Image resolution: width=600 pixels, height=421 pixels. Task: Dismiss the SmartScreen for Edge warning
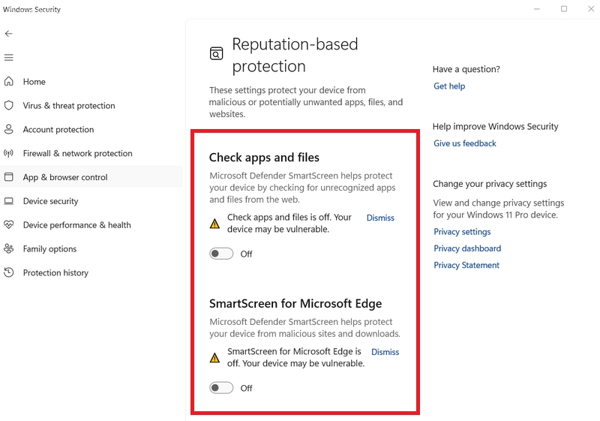pyautogui.click(x=385, y=352)
